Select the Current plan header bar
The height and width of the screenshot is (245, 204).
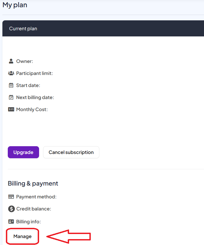103,29
